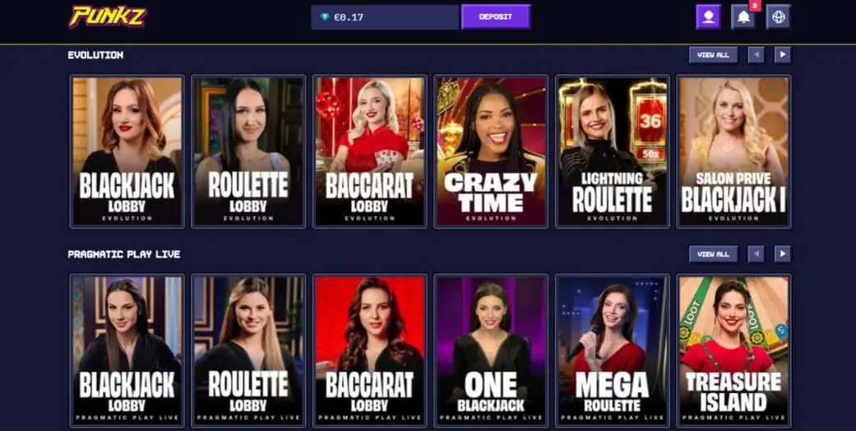Open the One Blackjack tile
Viewport: 856px width, 431px height.
click(x=491, y=350)
